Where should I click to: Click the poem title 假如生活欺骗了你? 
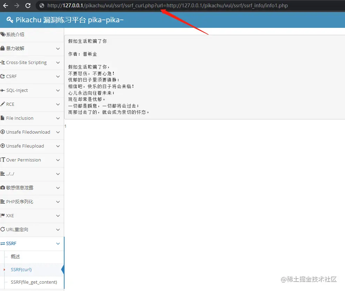(x=87, y=41)
